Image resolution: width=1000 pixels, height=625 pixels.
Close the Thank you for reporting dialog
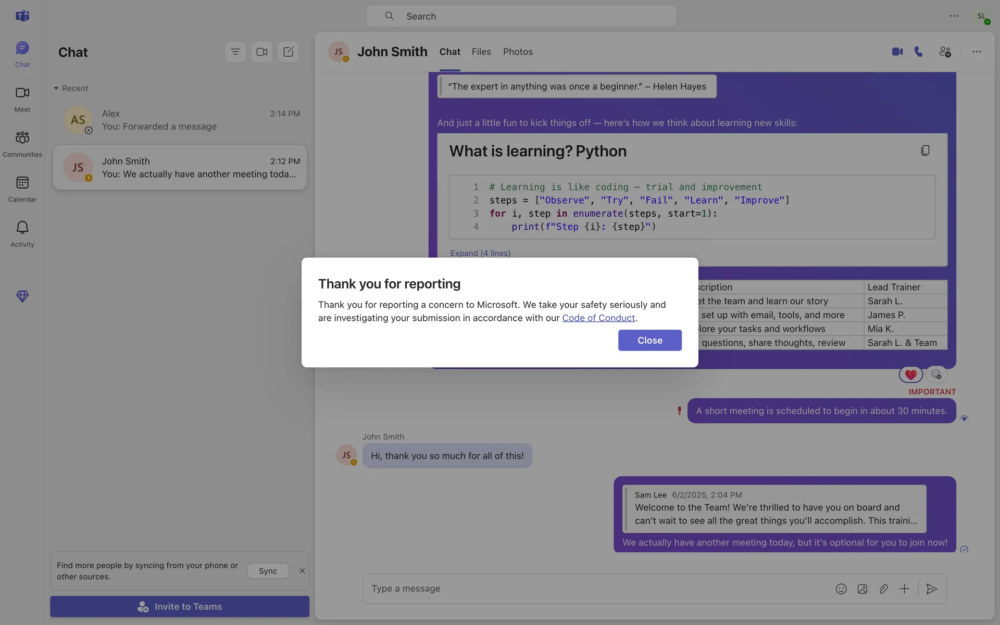649,340
